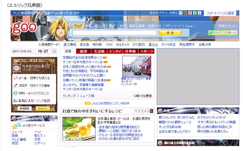This screenshot has height=151, width=243.
Task: Click スタートページに設定 link
Action: click(x=220, y=13)
